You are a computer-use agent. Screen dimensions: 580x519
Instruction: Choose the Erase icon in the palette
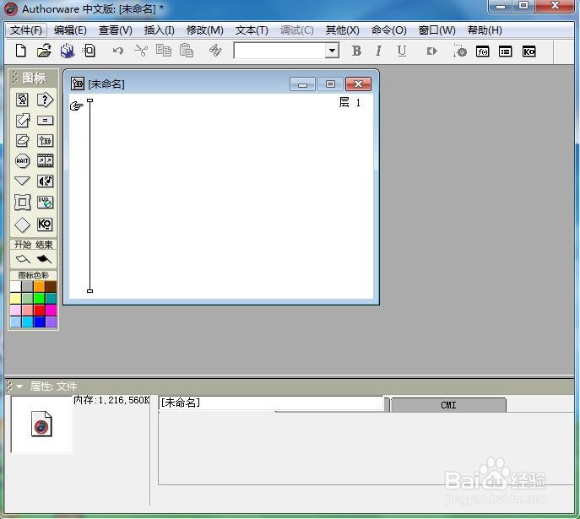22,140
